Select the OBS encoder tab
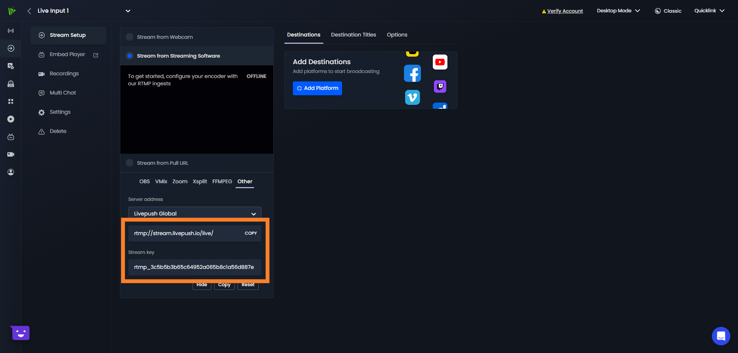The width and height of the screenshot is (738, 353). tap(145, 181)
